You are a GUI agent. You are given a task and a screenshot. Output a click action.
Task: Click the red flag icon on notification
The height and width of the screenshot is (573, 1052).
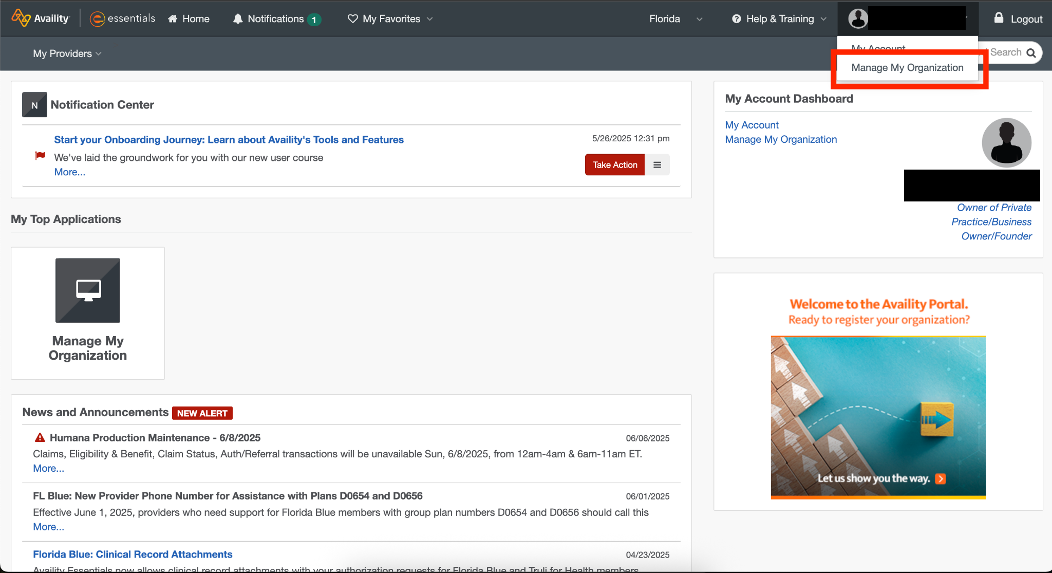point(40,155)
